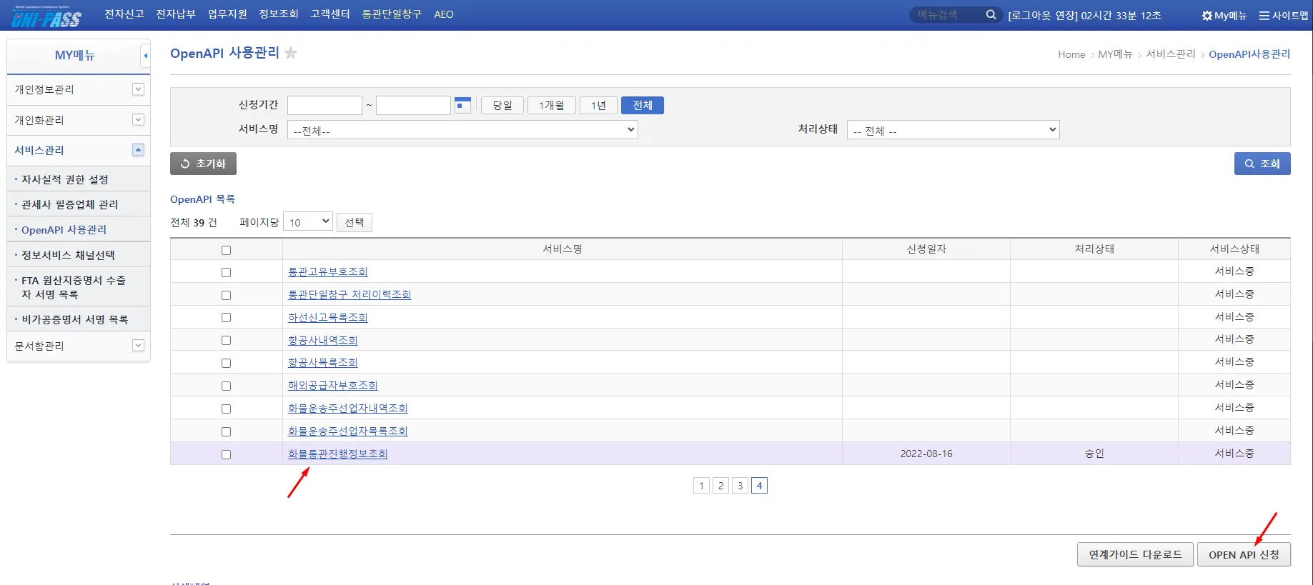Open the 처리상태 dropdown
1313x585 pixels.
(953, 130)
